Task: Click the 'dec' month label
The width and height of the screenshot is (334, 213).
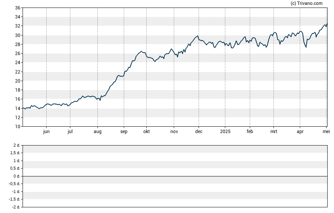Action: (199, 132)
